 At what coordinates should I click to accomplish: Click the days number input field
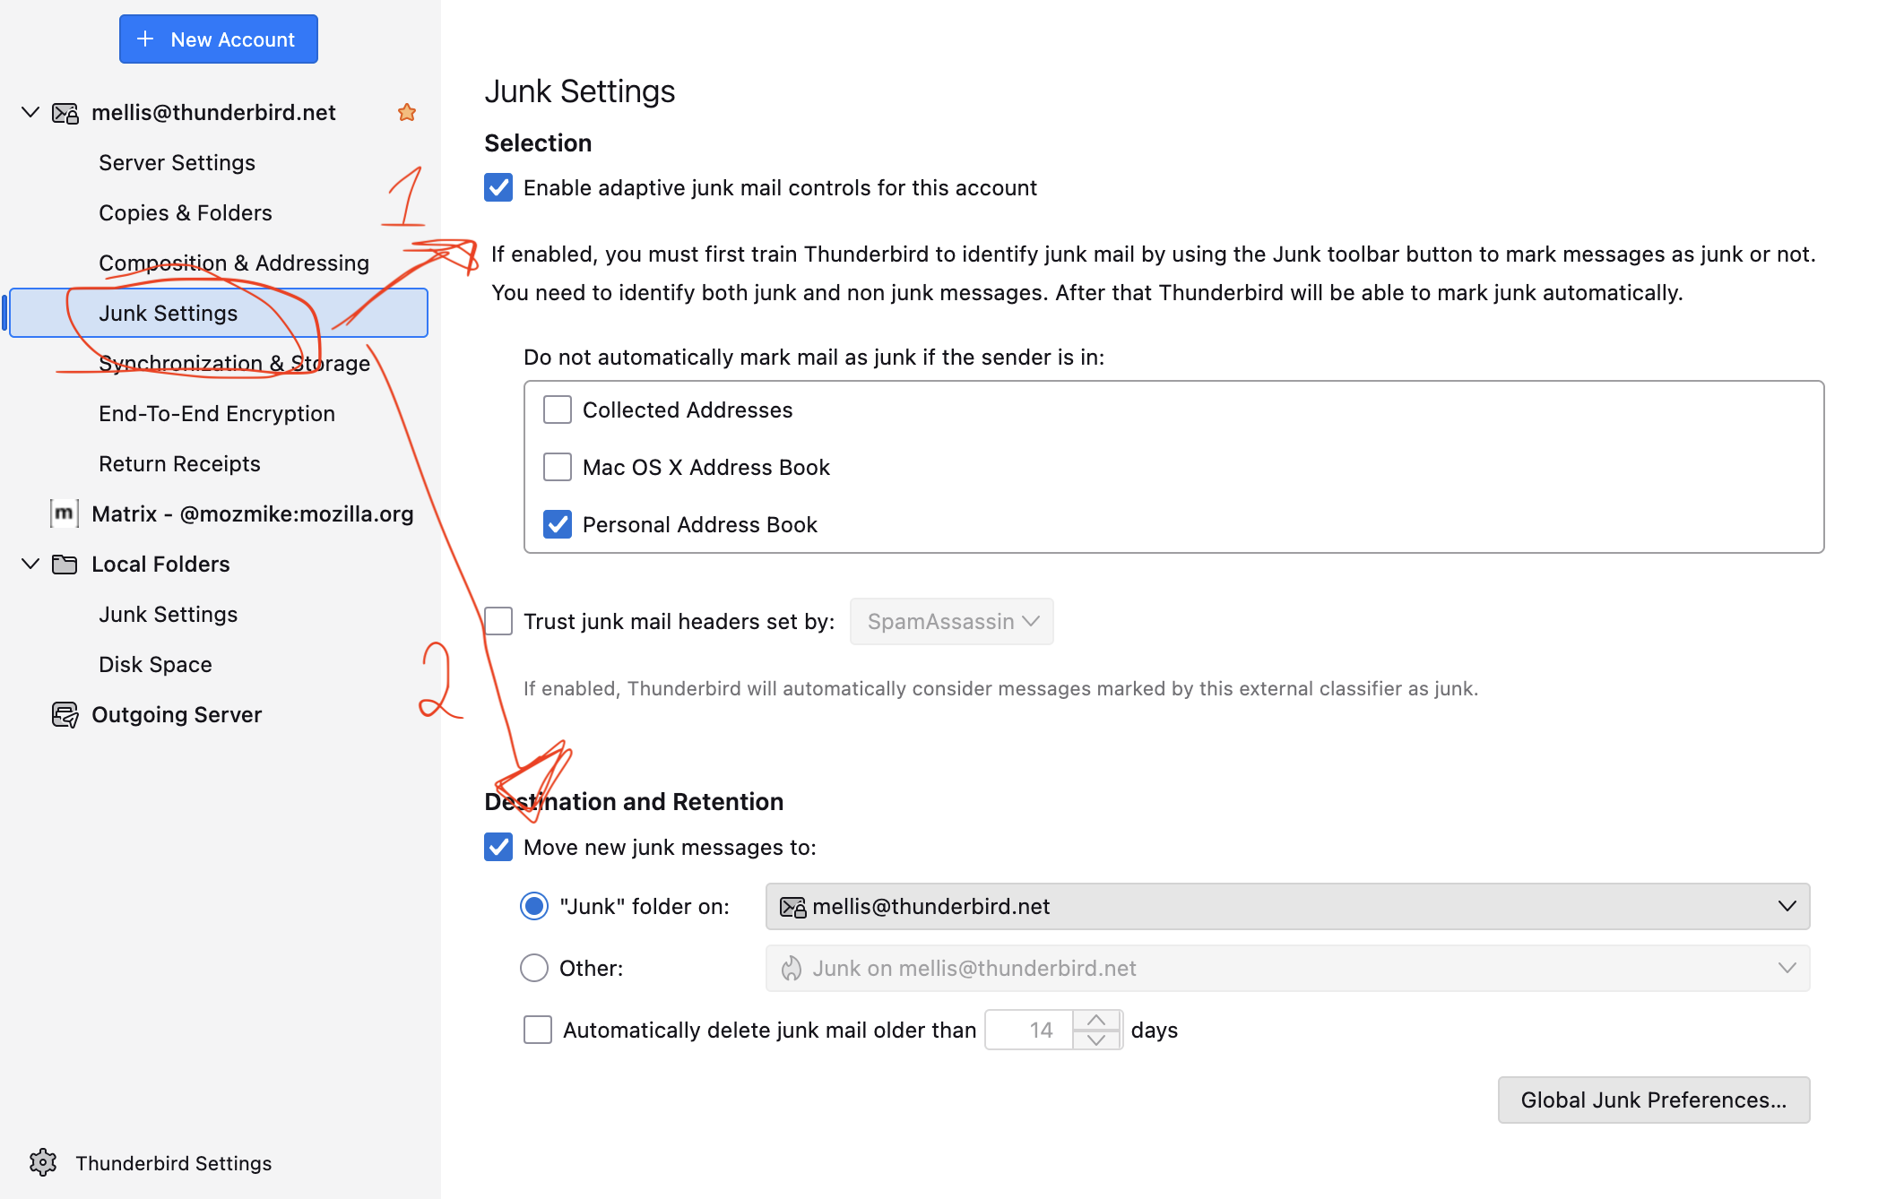[x=1031, y=1030]
